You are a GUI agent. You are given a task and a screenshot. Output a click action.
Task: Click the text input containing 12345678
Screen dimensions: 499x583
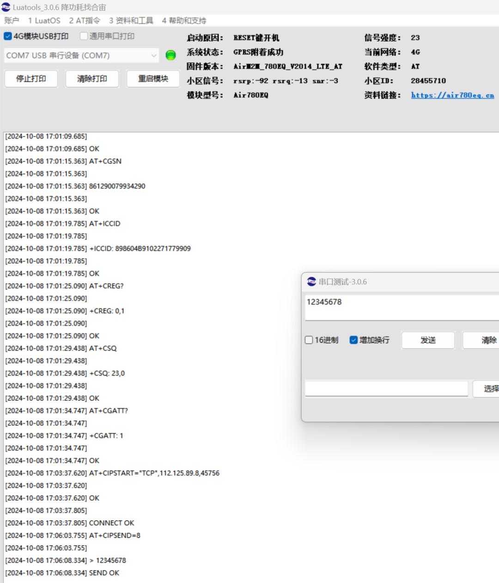[x=402, y=307]
